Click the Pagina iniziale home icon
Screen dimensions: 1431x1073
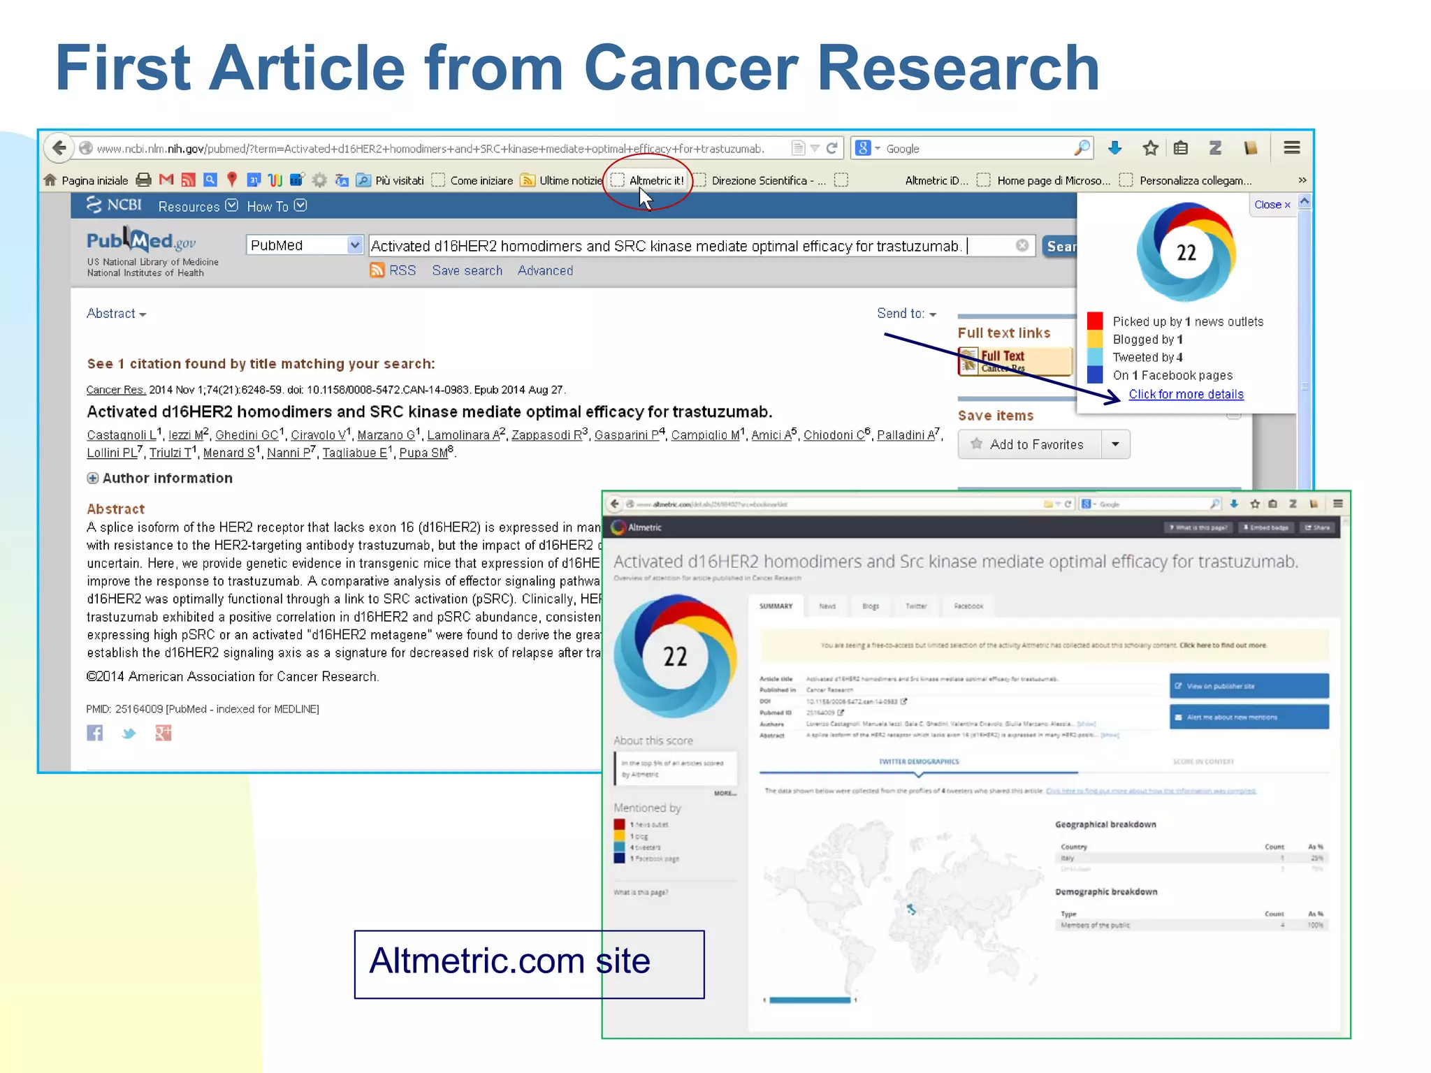(x=50, y=180)
